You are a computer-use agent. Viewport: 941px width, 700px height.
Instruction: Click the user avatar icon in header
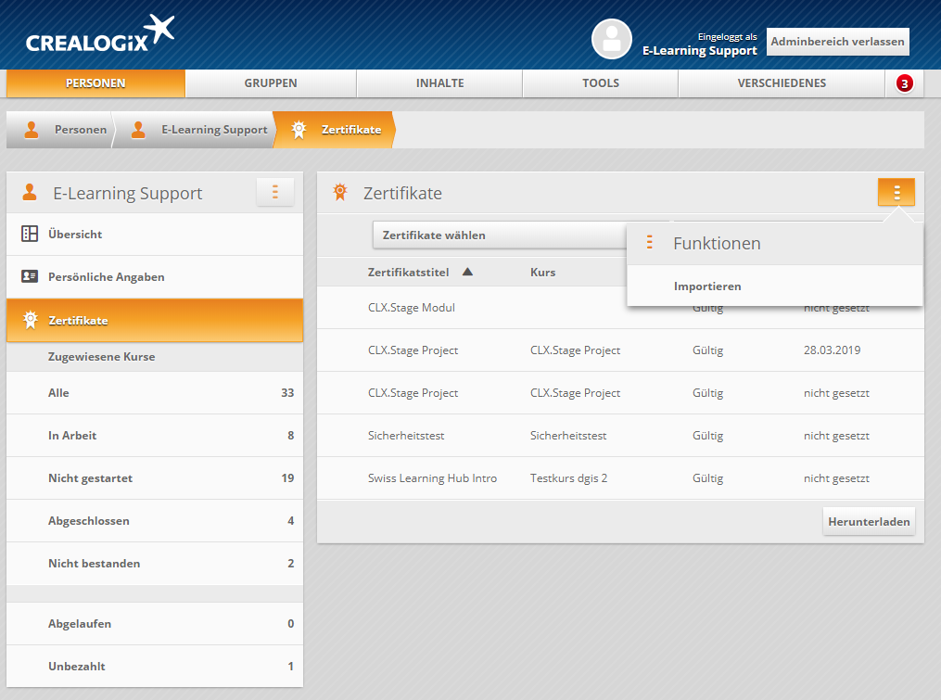click(x=611, y=39)
